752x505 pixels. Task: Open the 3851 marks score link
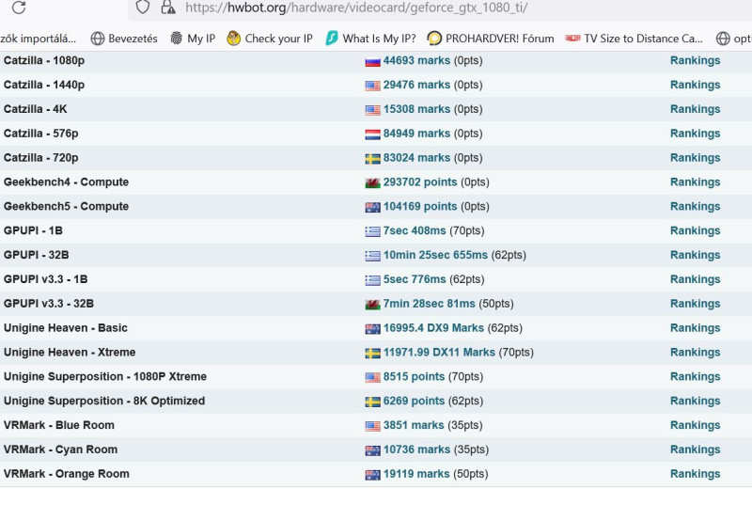(x=414, y=425)
